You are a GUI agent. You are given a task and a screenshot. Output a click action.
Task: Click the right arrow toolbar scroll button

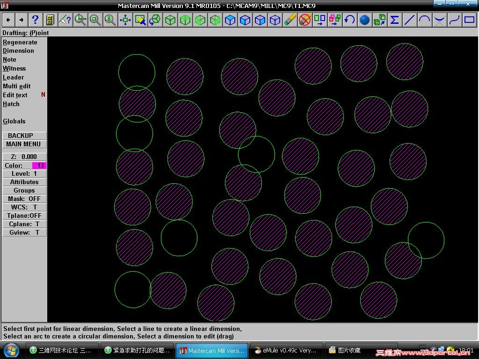pos(22,20)
